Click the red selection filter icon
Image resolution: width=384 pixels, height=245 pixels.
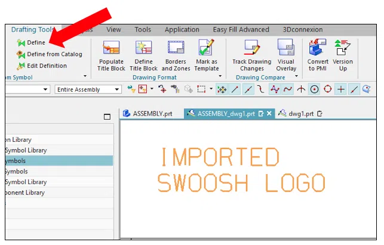pyautogui.click(x=143, y=89)
